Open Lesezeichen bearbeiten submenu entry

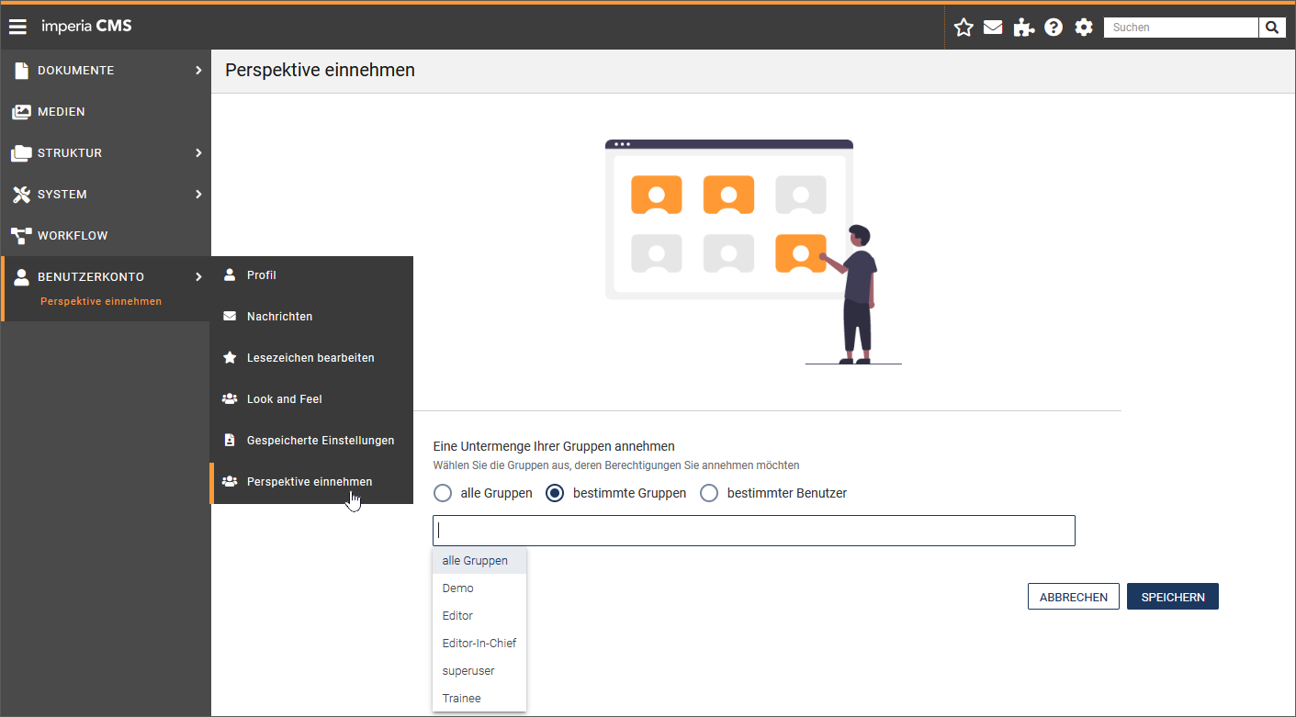312,358
